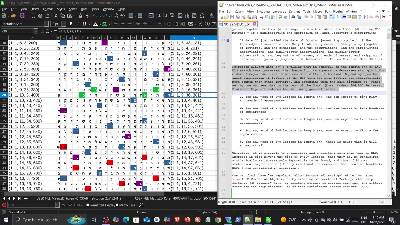Image resolution: width=400 pixels, height=225 pixels.
Task: Close the Find toolbar with the red X
Action: (4, 205)
